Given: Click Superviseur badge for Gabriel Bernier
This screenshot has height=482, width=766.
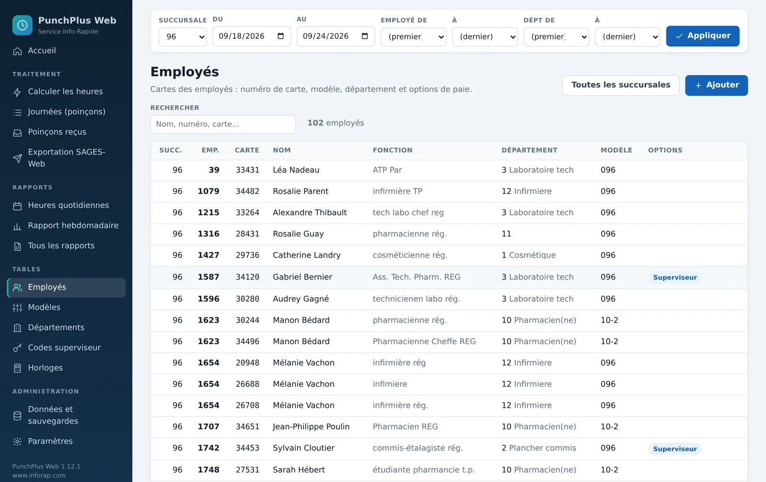Looking at the screenshot, I should coord(675,278).
